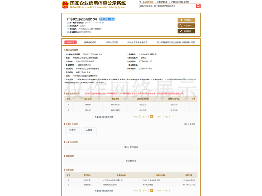Click page 1 in change records pagination
This screenshot has height=196, width=262.
pos(151,190)
